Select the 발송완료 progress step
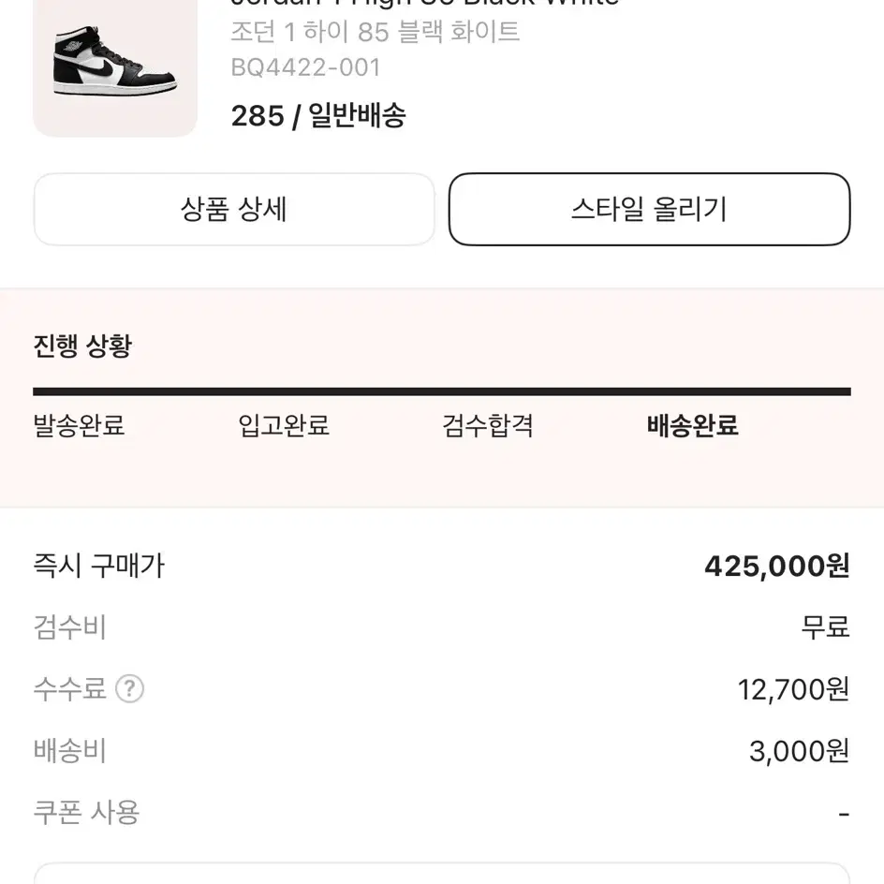884x884 pixels. (79, 425)
